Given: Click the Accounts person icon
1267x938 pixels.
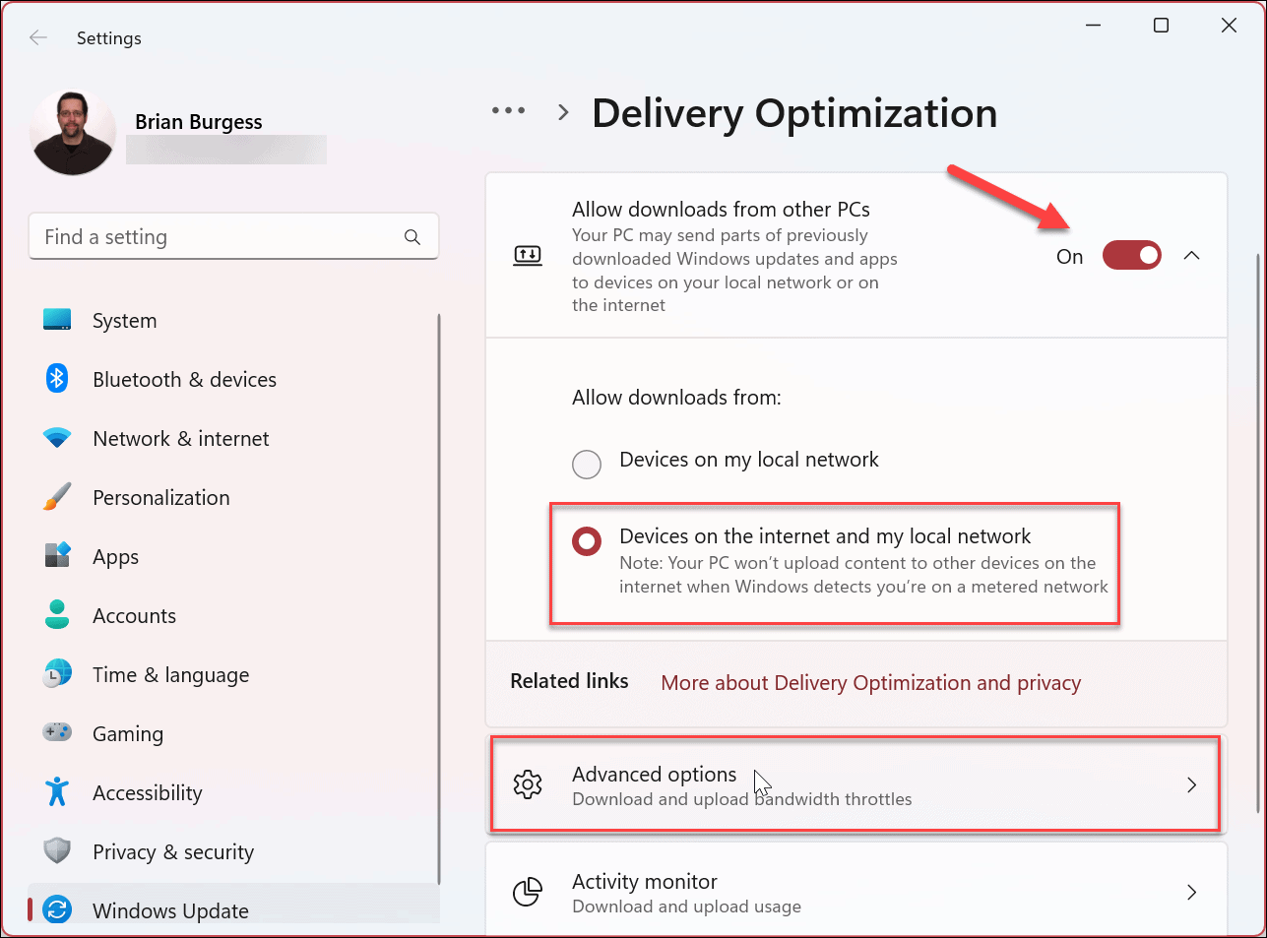Looking at the screenshot, I should (57, 615).
